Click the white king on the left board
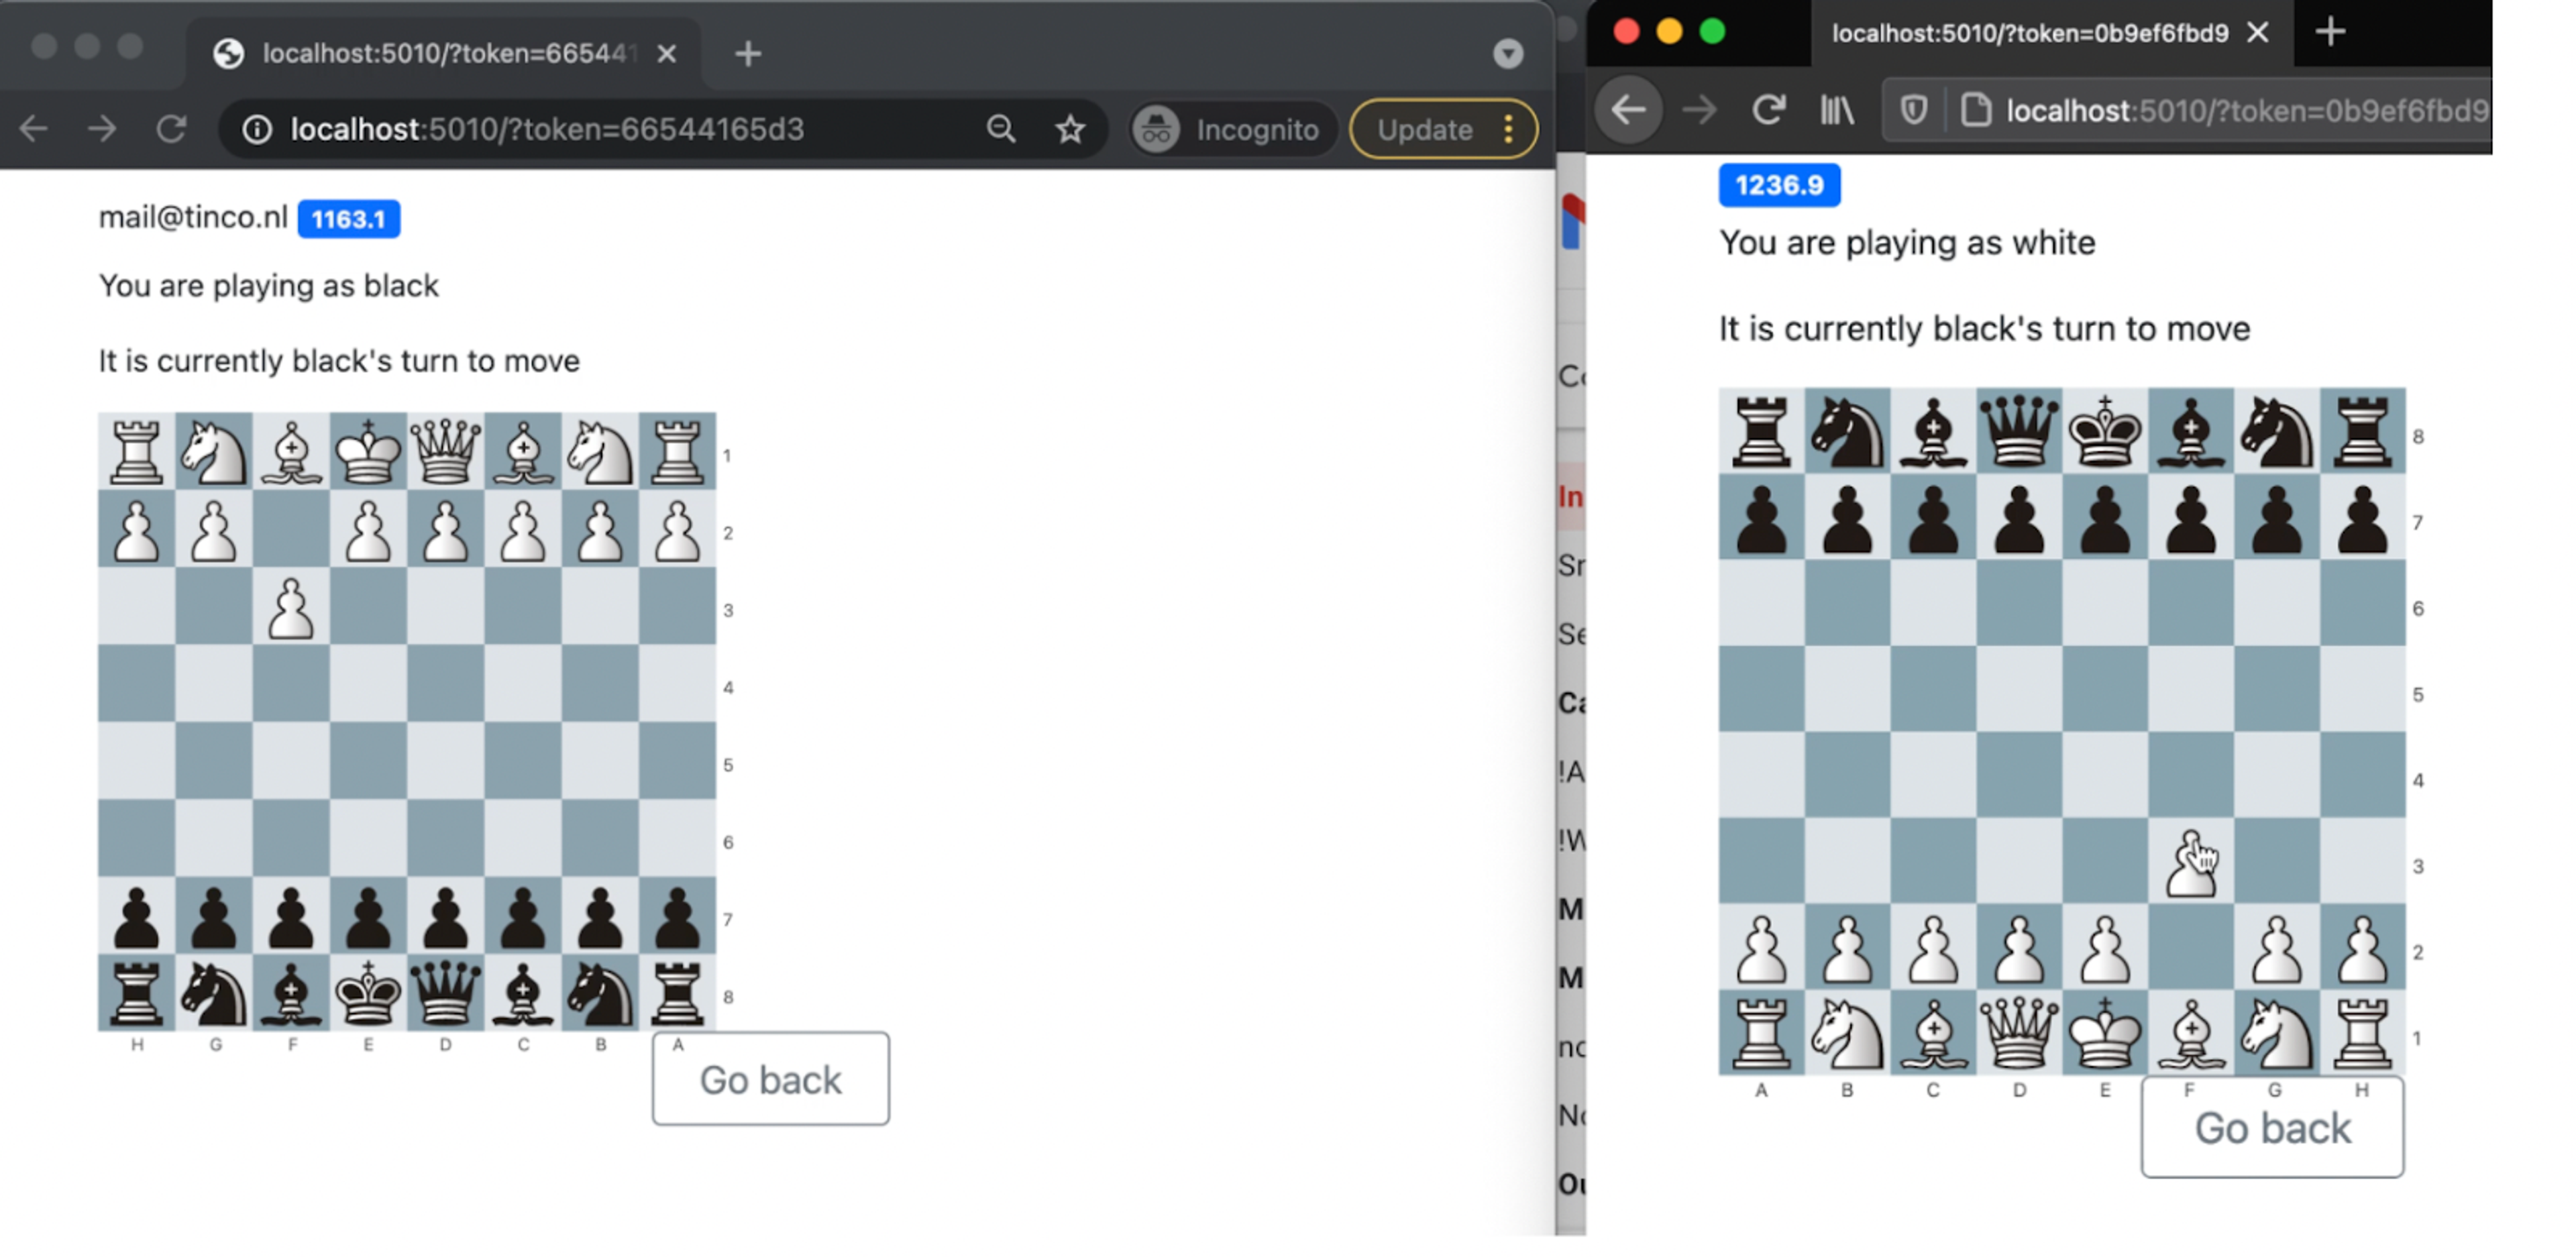 pyautogui.click(x=368, y=452)
